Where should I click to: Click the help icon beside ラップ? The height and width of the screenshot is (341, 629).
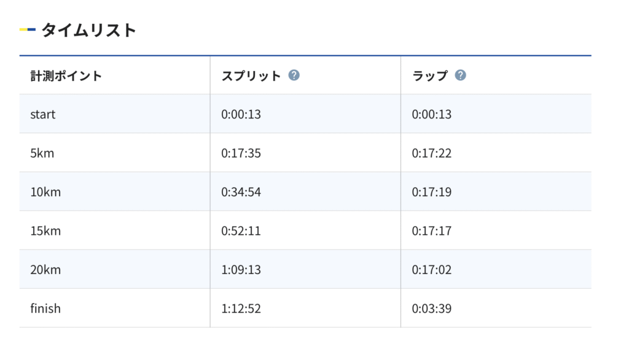461,75
